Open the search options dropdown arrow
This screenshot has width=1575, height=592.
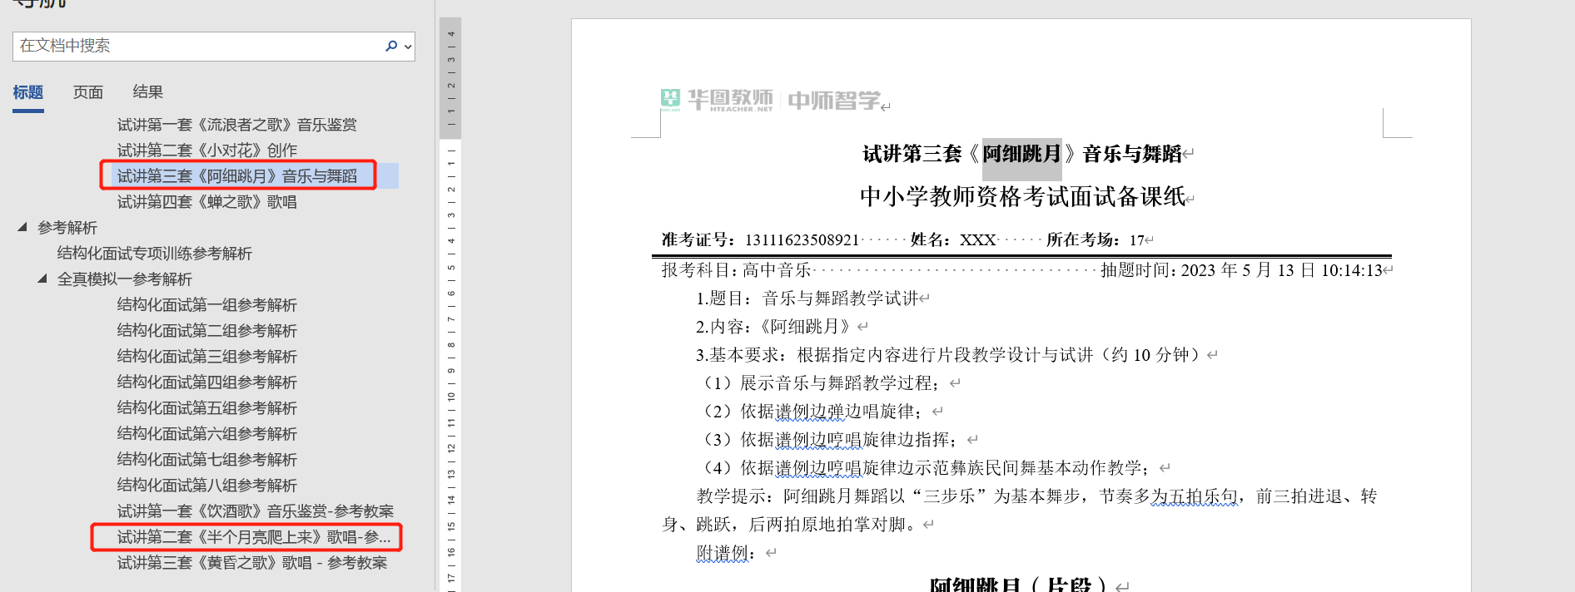(x=408, y=47)
